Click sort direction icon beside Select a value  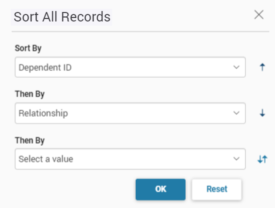point(262,159)
